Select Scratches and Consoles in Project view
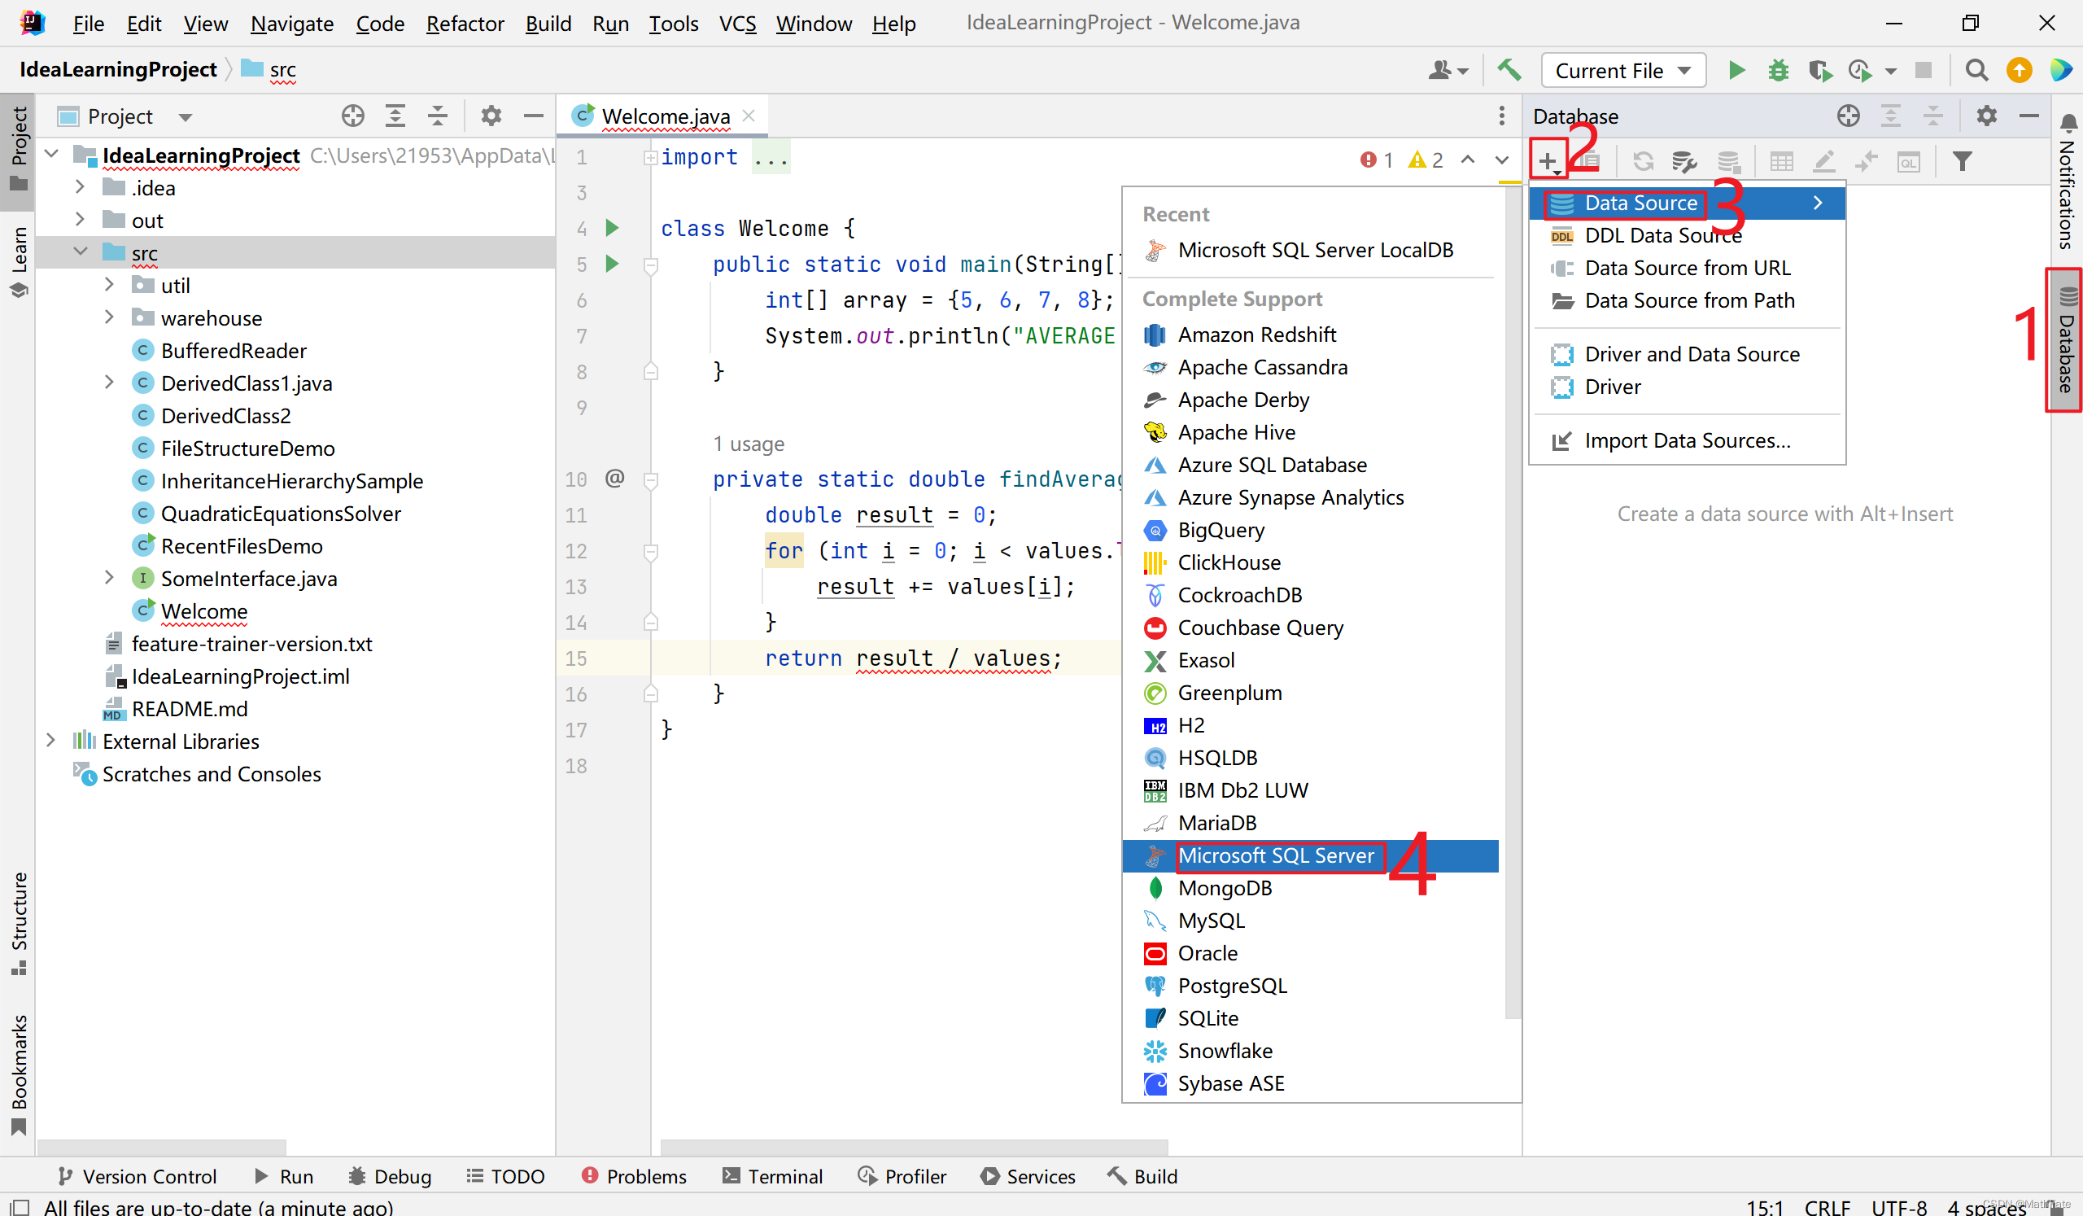The image size is (2083, 1216). (212, 775)
